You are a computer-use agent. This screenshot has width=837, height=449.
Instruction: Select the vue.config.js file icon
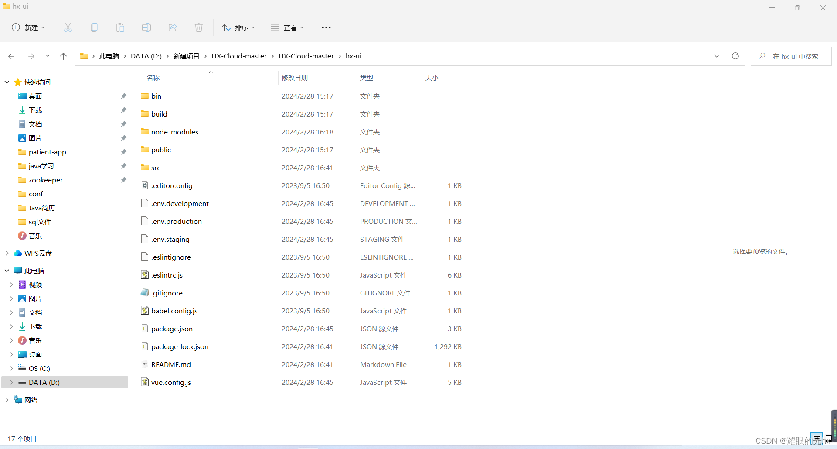[145, 382]
